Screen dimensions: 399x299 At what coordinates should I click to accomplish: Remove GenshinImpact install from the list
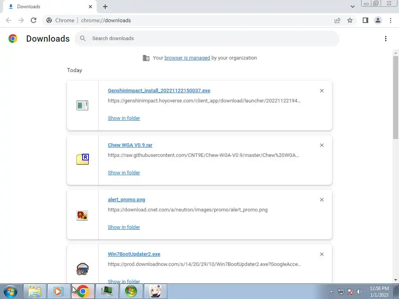click(x=322, y=91)
